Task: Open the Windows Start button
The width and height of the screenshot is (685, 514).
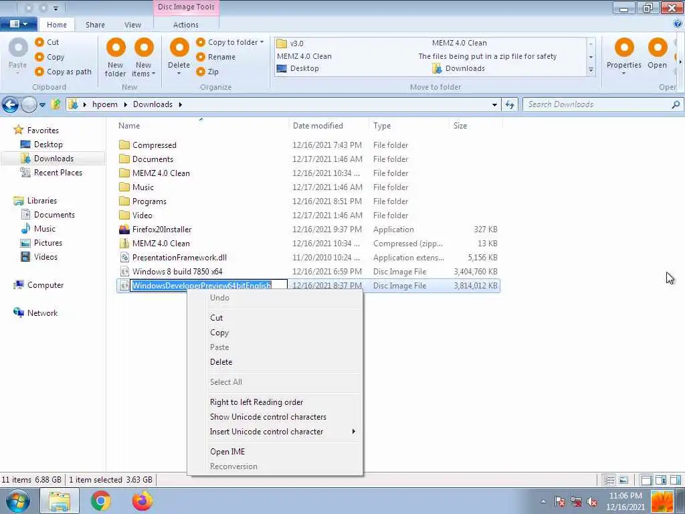Action: point(17,501)
